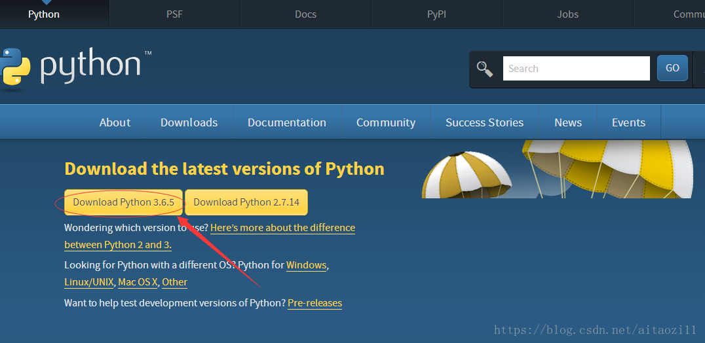Open the Linux/UNIX link
The image size is (705, 343).
[89, 282]
